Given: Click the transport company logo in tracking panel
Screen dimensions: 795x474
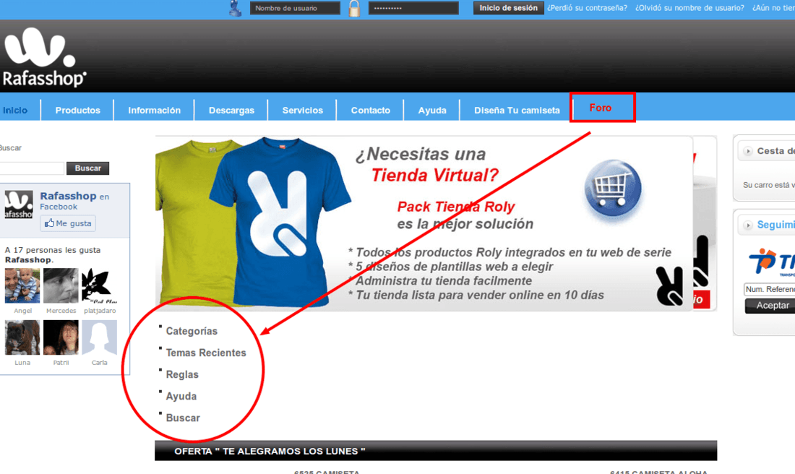Looking at the screenshot, I should tap(772, 262).
